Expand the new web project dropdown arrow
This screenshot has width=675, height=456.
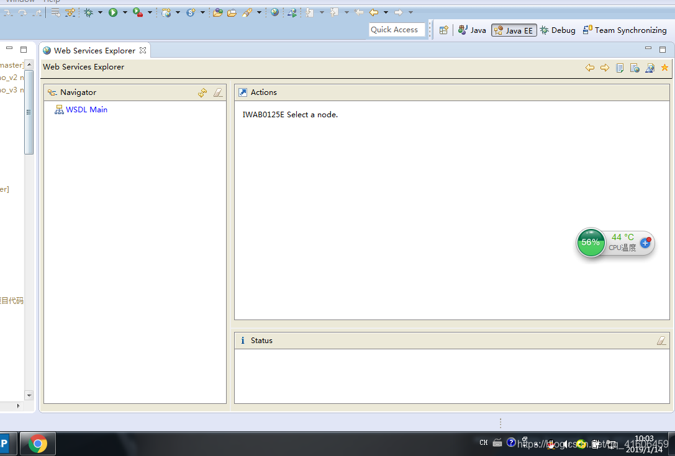[x=178, y=12]
